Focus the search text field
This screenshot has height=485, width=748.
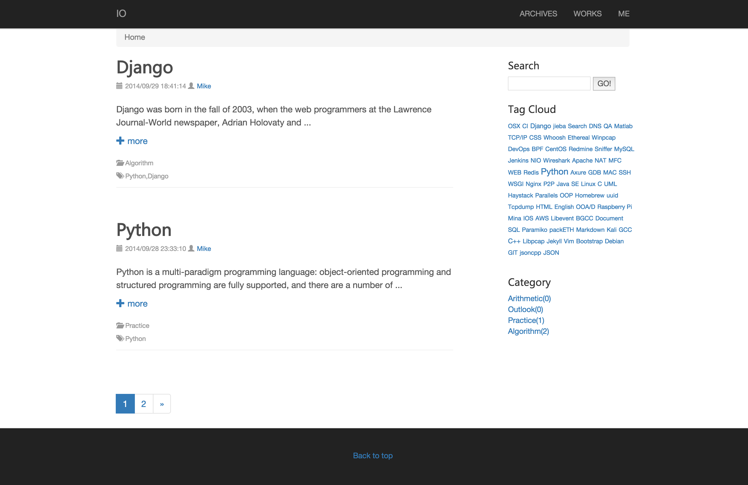[x=549, y=83]
